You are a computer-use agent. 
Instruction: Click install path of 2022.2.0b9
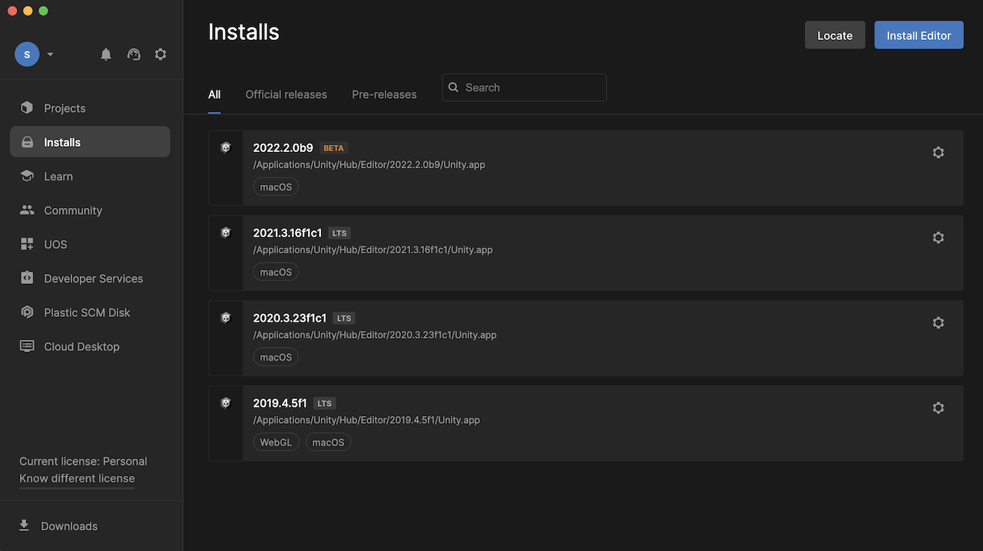(x=369, y=164)
